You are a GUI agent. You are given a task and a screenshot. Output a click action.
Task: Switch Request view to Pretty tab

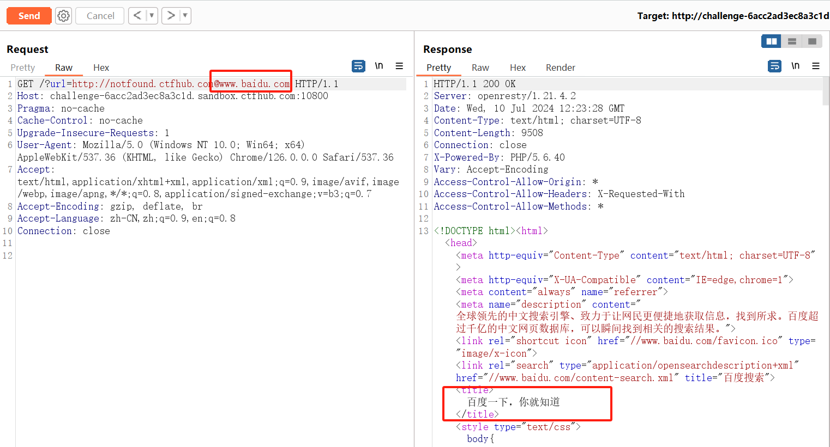tap(23, 68)
